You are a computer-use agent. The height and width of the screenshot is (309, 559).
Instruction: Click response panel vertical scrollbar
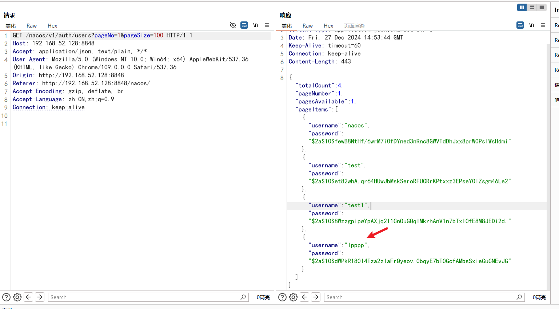548,167
